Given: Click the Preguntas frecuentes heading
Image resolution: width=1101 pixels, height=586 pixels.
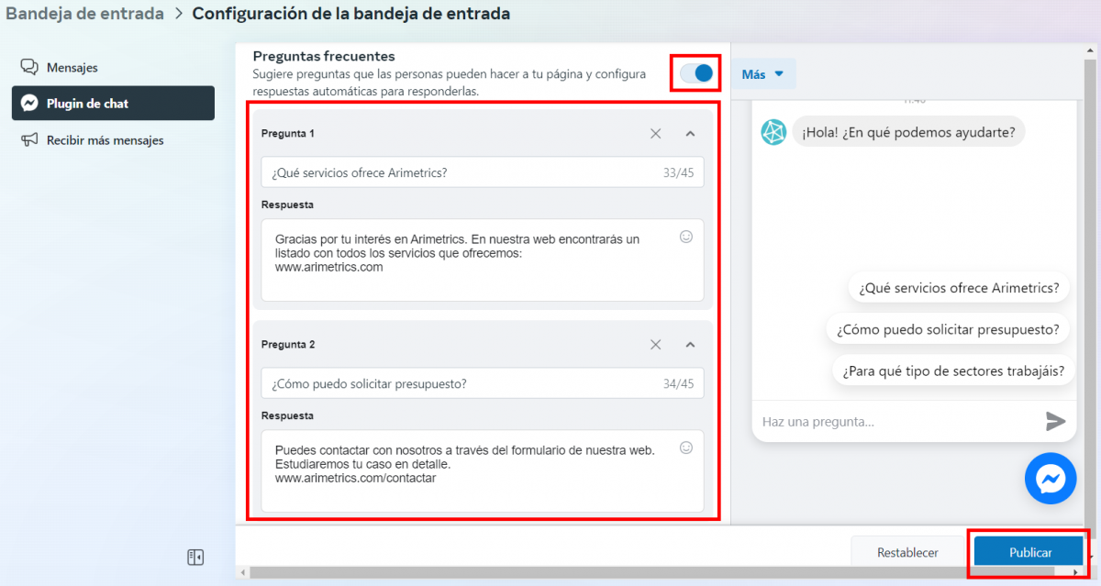Looking at the screenshot, I should [x=324, y=57].
